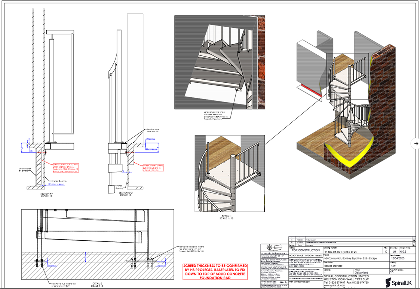
Task: Click the next image arrow button
Action: [416, 143]
